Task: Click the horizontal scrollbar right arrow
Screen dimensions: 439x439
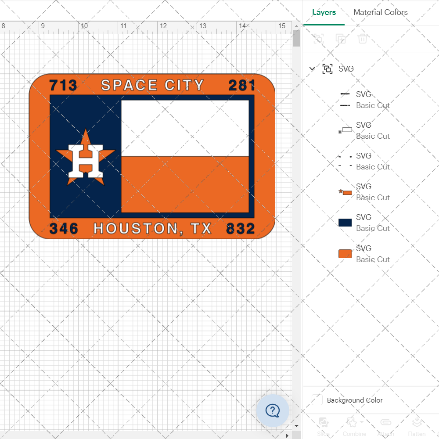Action: point(287,435)
